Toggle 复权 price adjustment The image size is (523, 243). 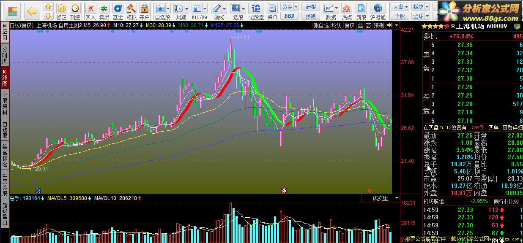(x=349, y=25)
